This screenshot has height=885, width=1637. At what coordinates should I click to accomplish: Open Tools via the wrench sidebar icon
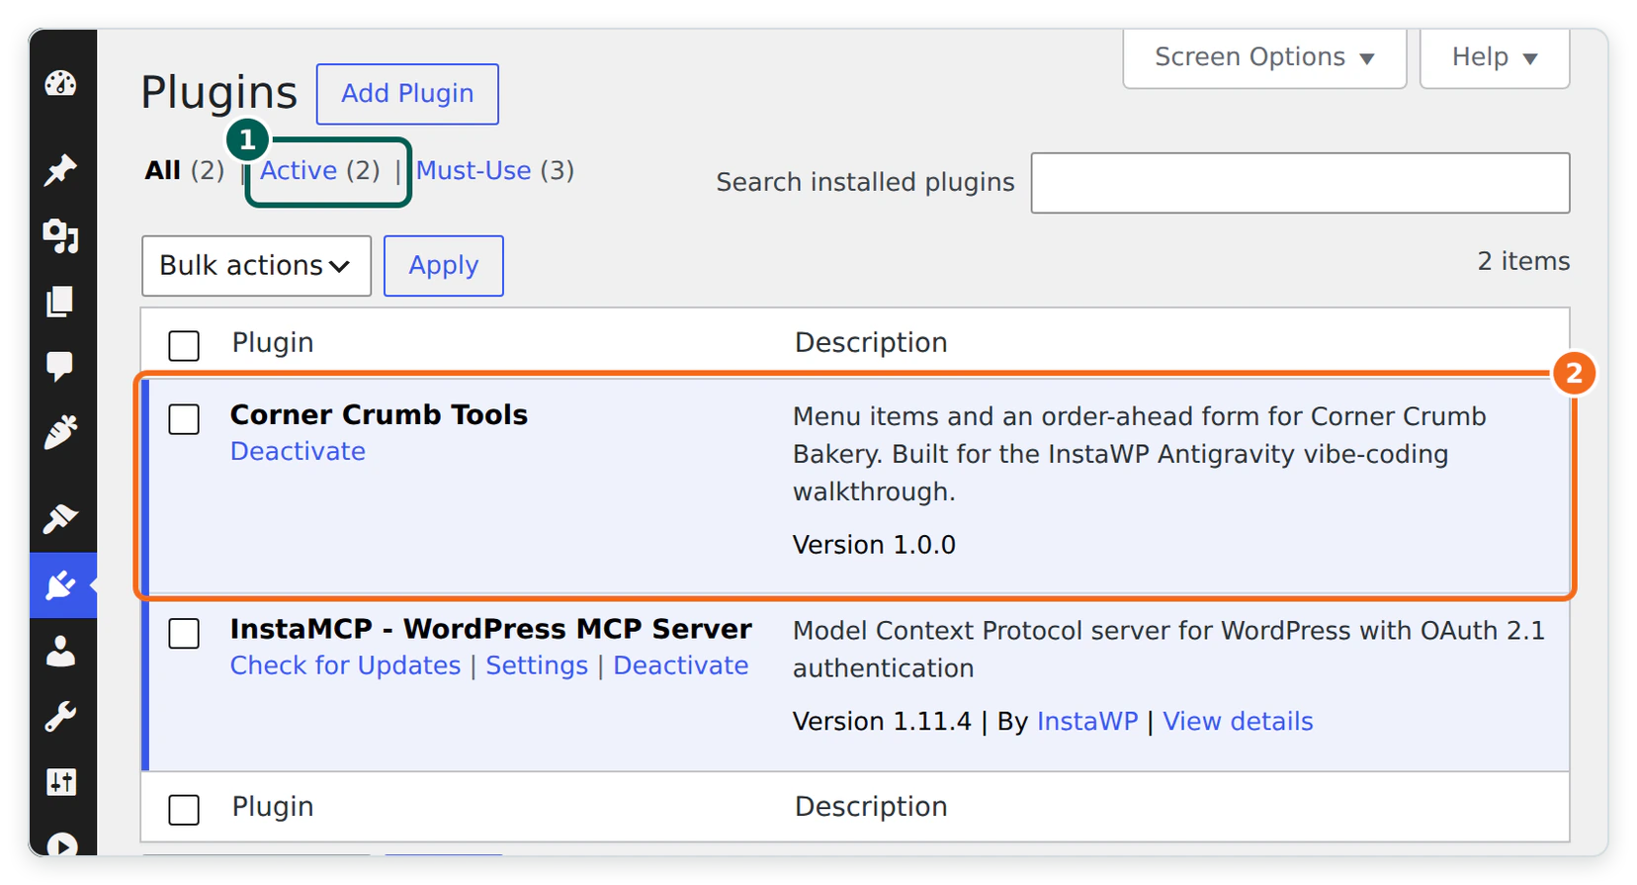tap(61, 716)
